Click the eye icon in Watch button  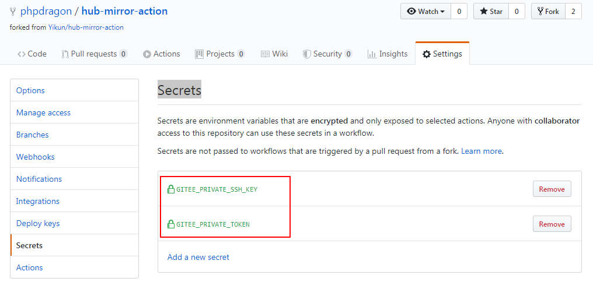tap(411, 11)
